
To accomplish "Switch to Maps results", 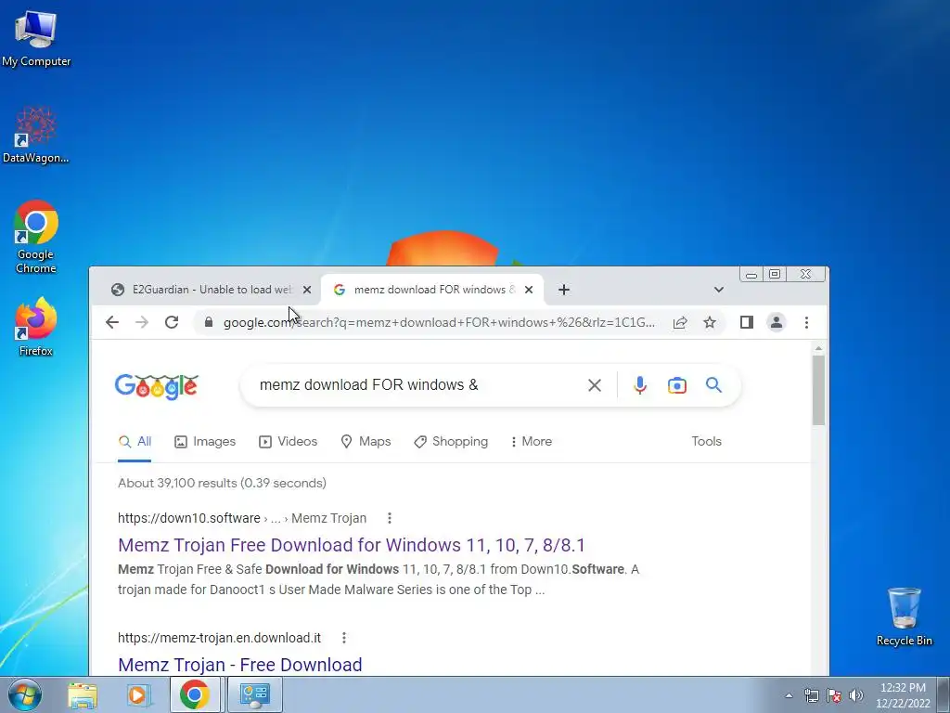I will (366, 441).
